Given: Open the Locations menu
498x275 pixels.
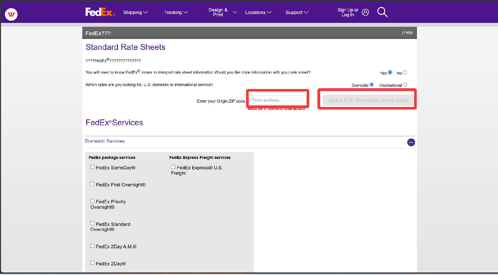Looking at the screenshot, I should (x=258, y=12).
